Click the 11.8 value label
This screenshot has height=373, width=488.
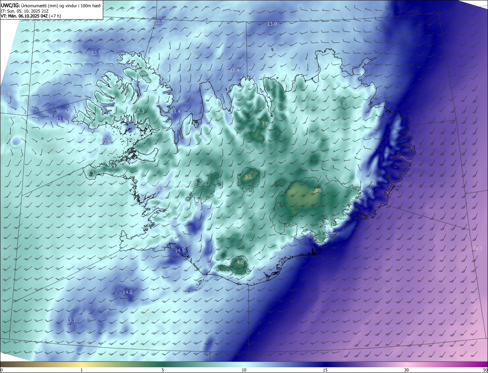(160, 189)
